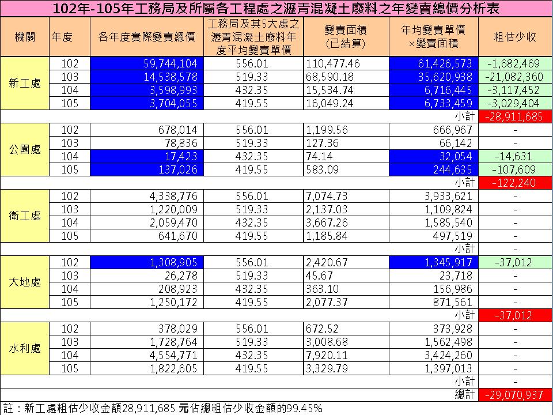Click the 水利處 agency cell
The image size is (553, 415).
(25, 348)
